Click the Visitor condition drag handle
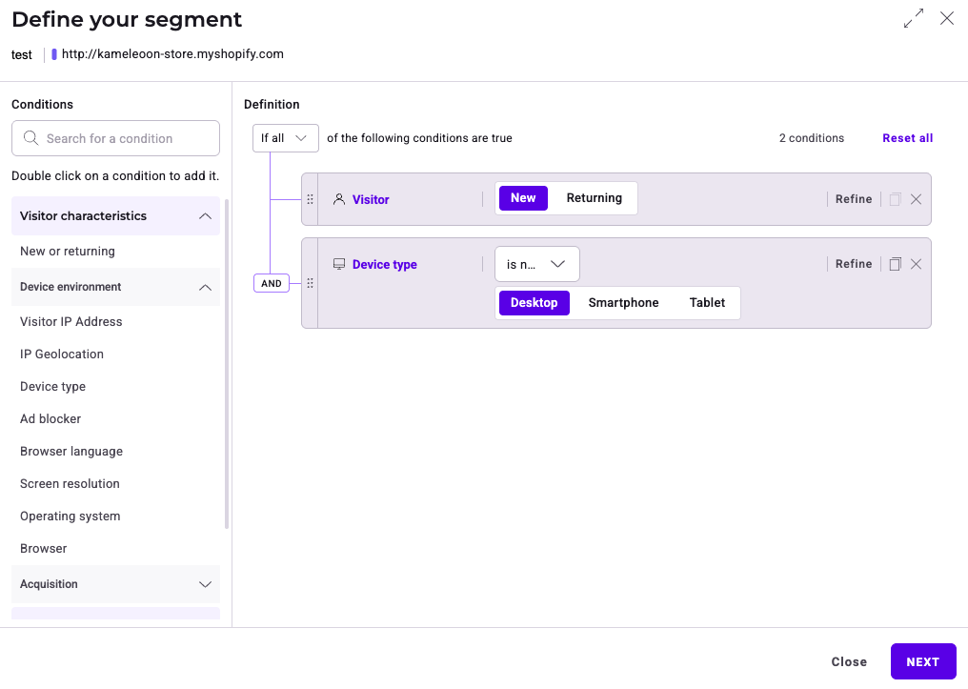This screenshot has width=968, height=689. [310, 199]
